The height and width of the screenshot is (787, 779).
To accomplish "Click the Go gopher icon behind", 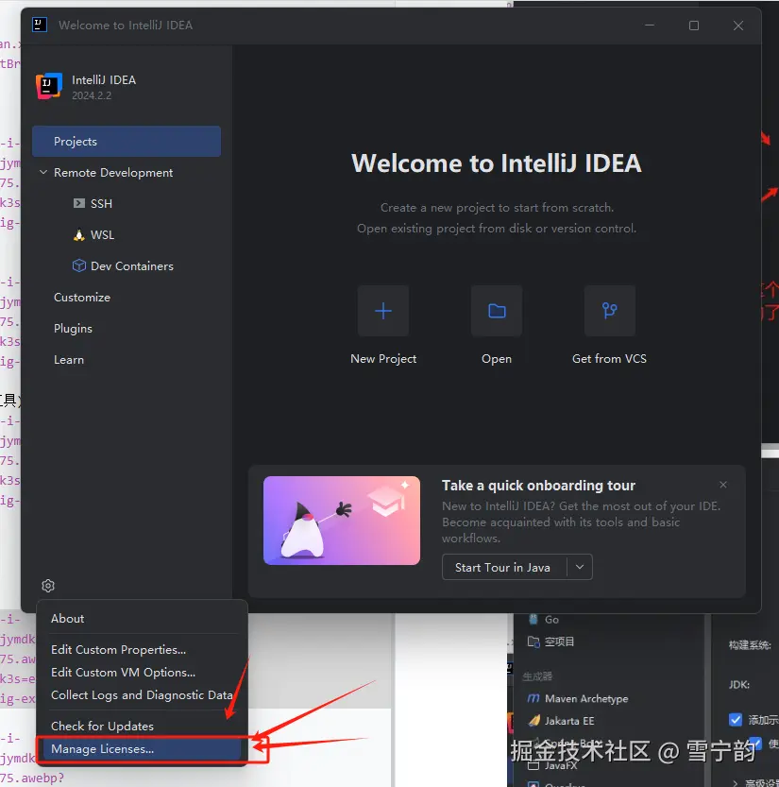I will [x=533, y=619].
